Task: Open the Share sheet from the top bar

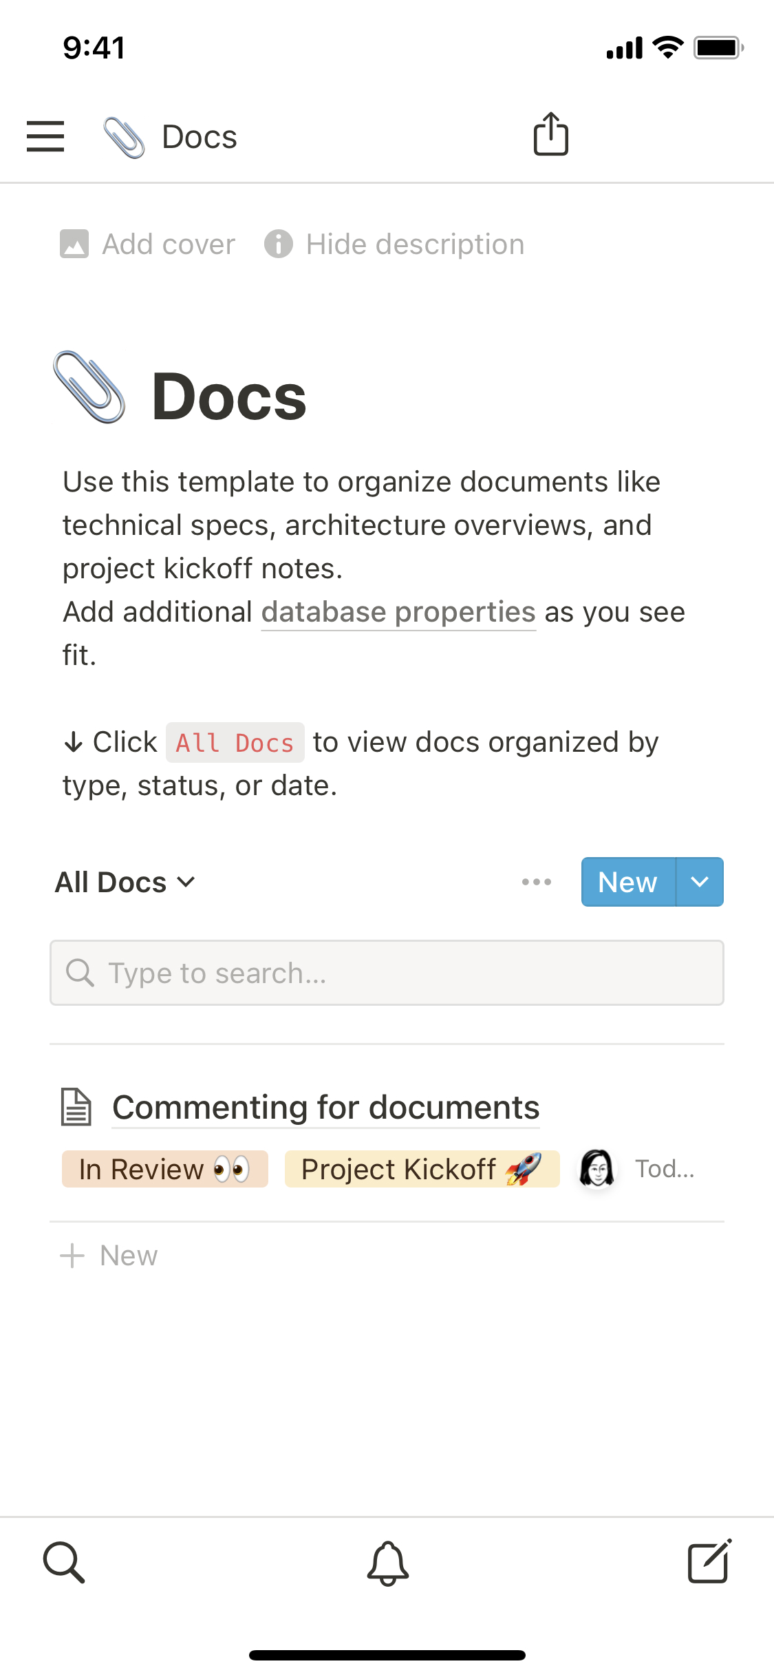Action: click(550, 134)
